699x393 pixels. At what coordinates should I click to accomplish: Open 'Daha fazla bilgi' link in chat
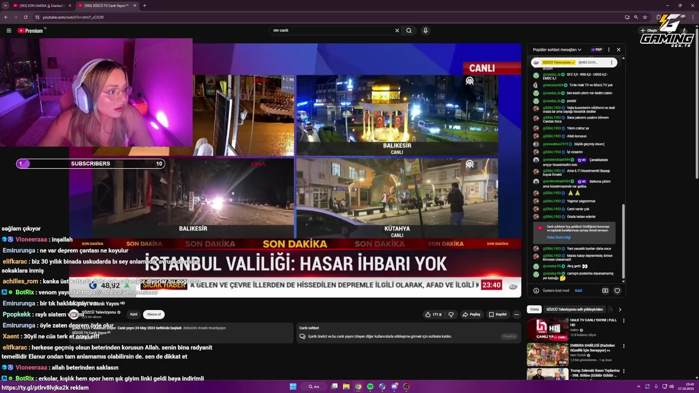click(x=559, y=237)
